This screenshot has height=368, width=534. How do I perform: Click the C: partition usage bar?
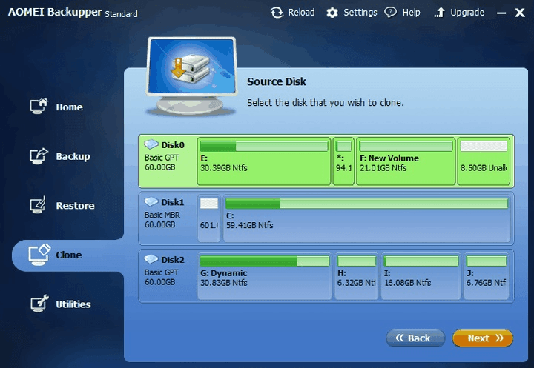pos(367,204)
